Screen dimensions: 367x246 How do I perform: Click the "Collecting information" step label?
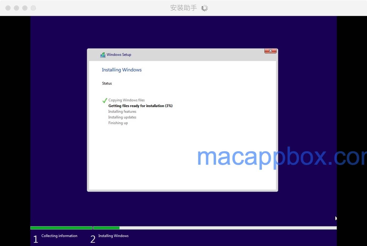point(59,236)
